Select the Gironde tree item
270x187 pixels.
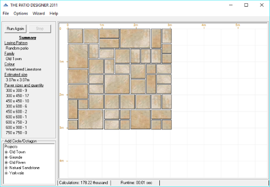16,157
